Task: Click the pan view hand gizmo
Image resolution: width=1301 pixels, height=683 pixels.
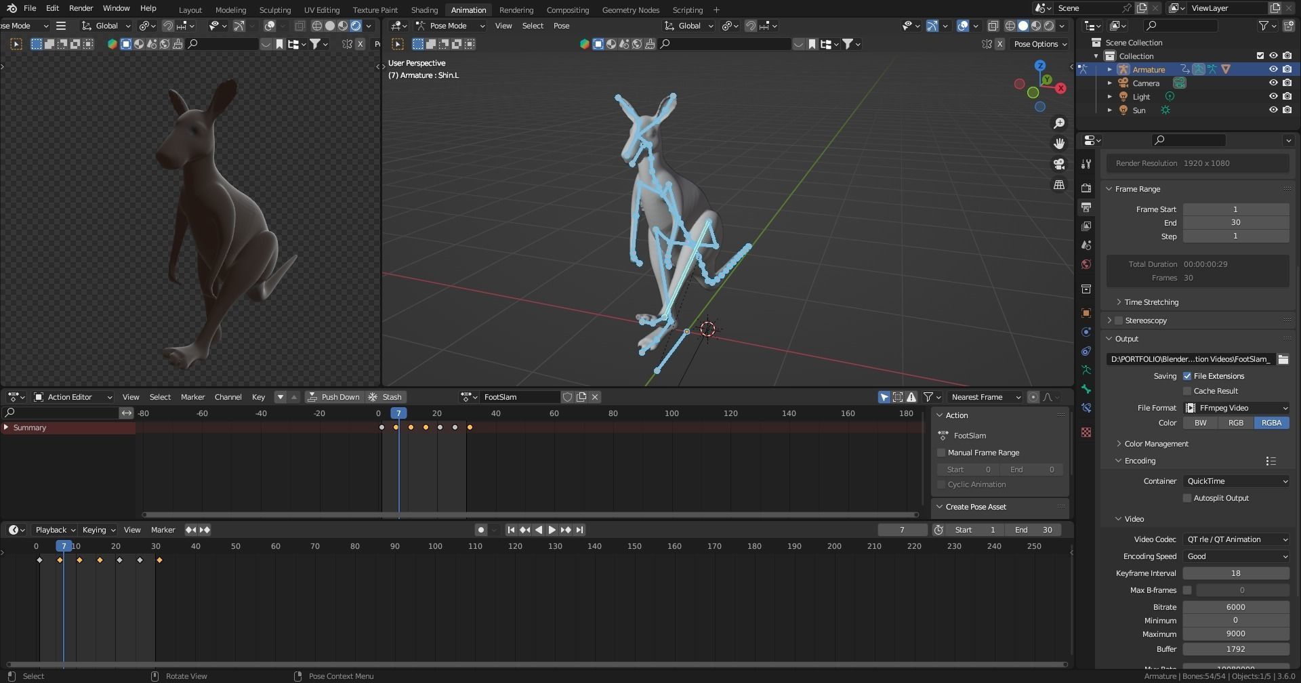Action: 1059,144
